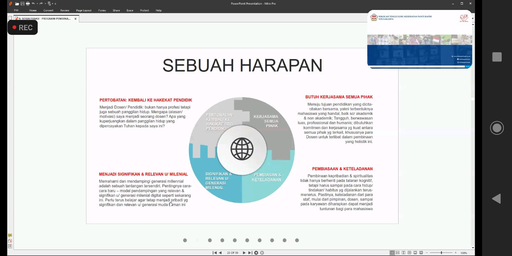Screen dimensions: 512x256
Task: Close the SOSIALISAASI document tab
Action: (75, 18)
